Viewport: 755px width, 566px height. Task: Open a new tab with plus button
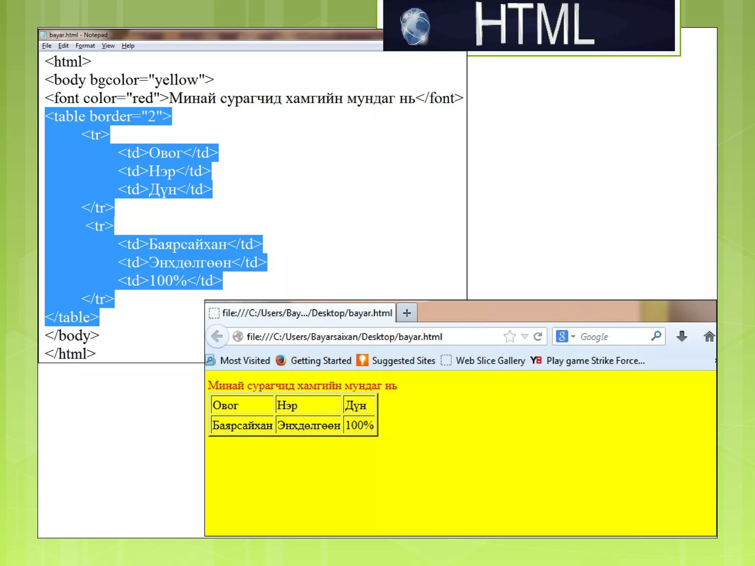click(407, 313)
